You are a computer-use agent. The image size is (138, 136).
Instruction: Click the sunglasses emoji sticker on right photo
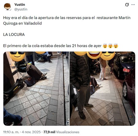coord(108,56)
